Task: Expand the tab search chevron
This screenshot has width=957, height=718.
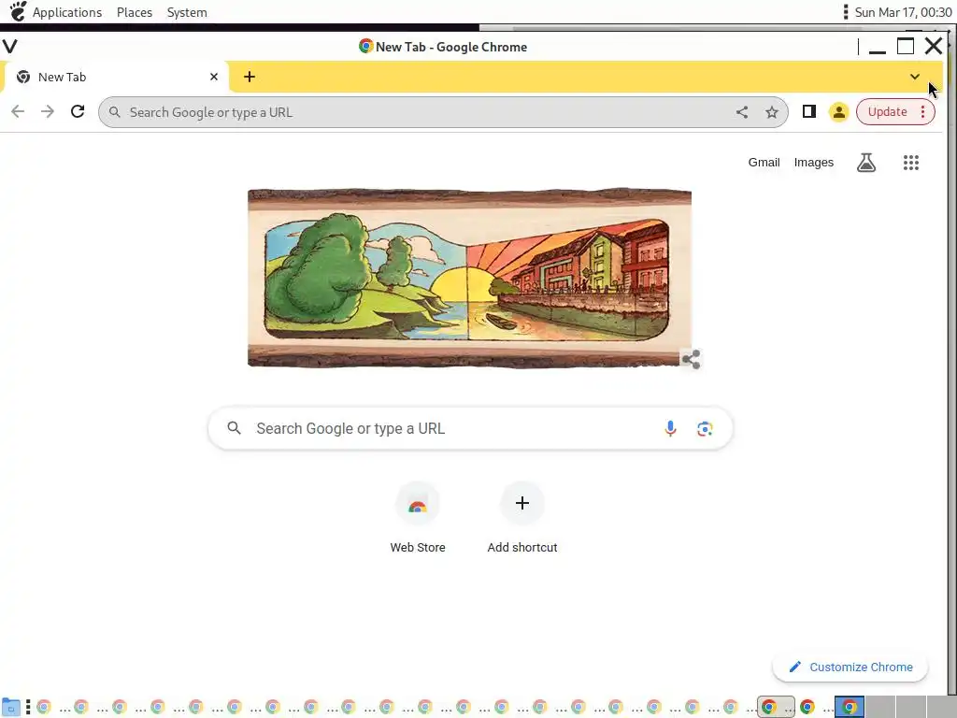Action: click(914, 77)
